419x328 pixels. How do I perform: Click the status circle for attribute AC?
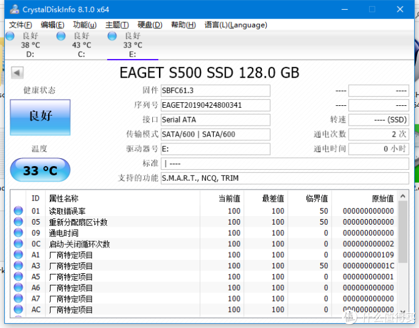point(18,309)
